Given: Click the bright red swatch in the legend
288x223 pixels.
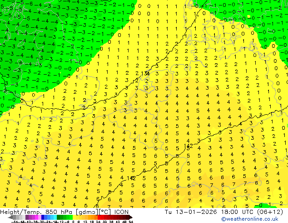Looking at the screenshot, I should tap(99, 218).
